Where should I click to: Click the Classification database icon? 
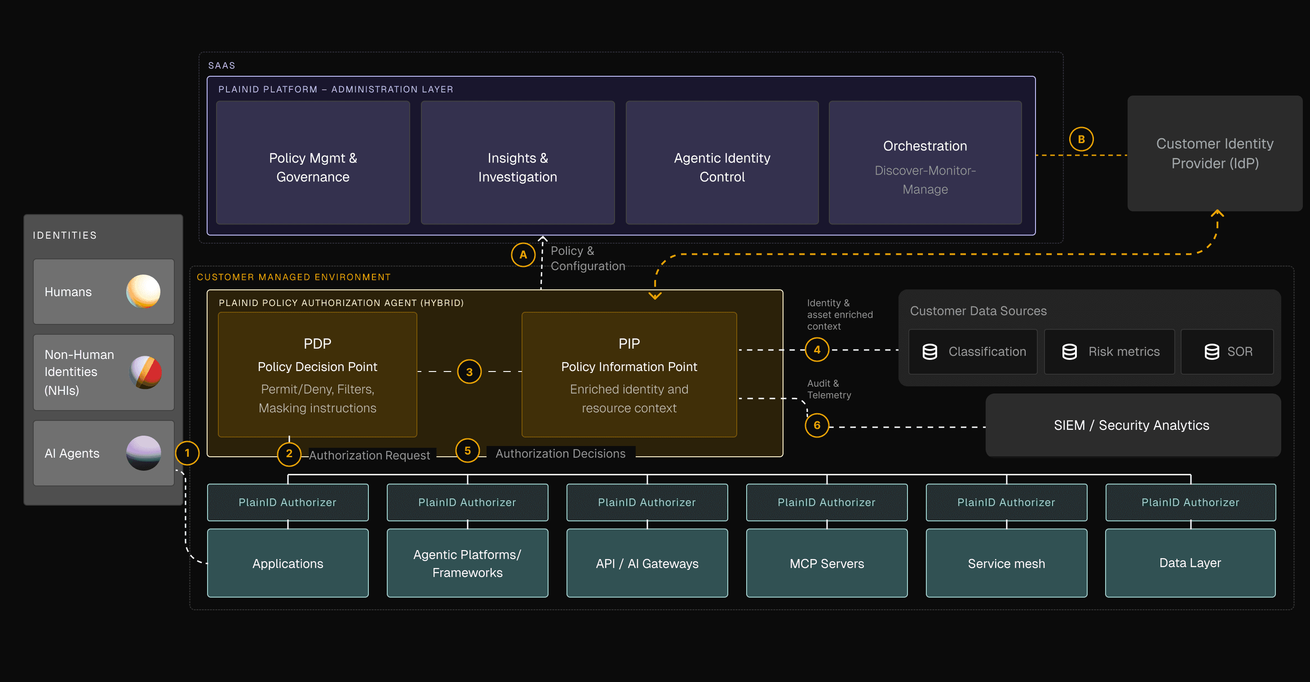click(929, 352)
